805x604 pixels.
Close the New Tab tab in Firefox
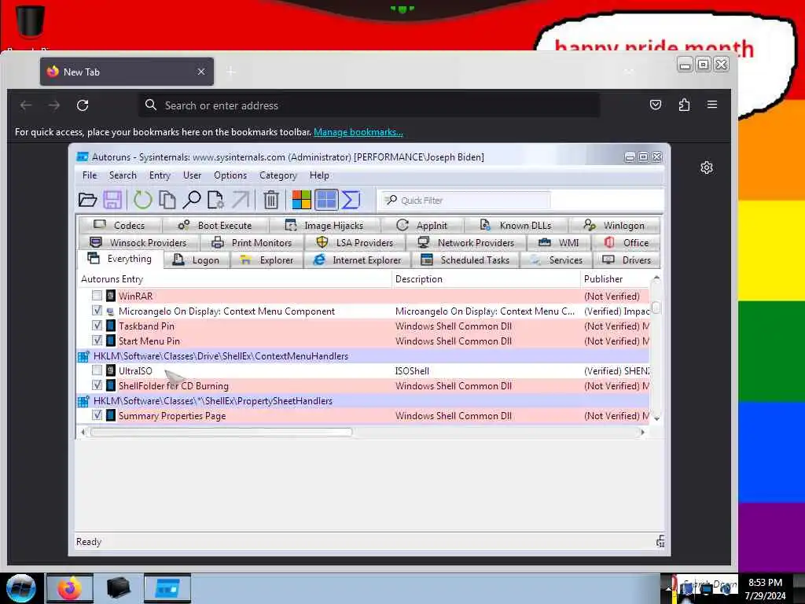201,72
